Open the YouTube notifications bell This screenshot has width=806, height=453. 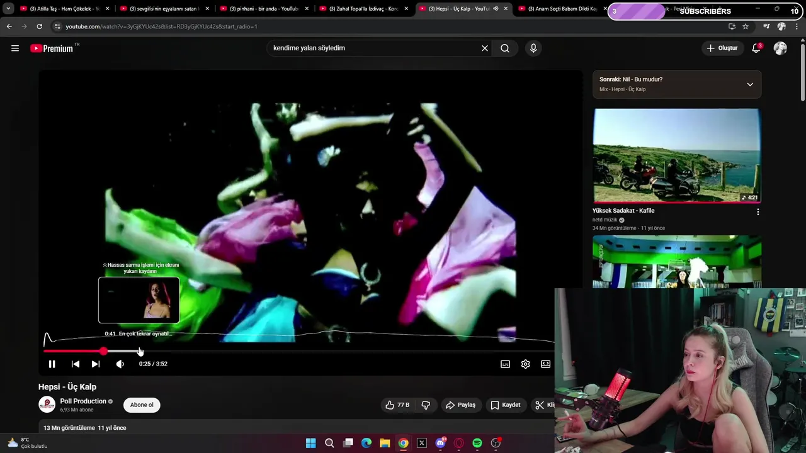[x=756, y=48]
